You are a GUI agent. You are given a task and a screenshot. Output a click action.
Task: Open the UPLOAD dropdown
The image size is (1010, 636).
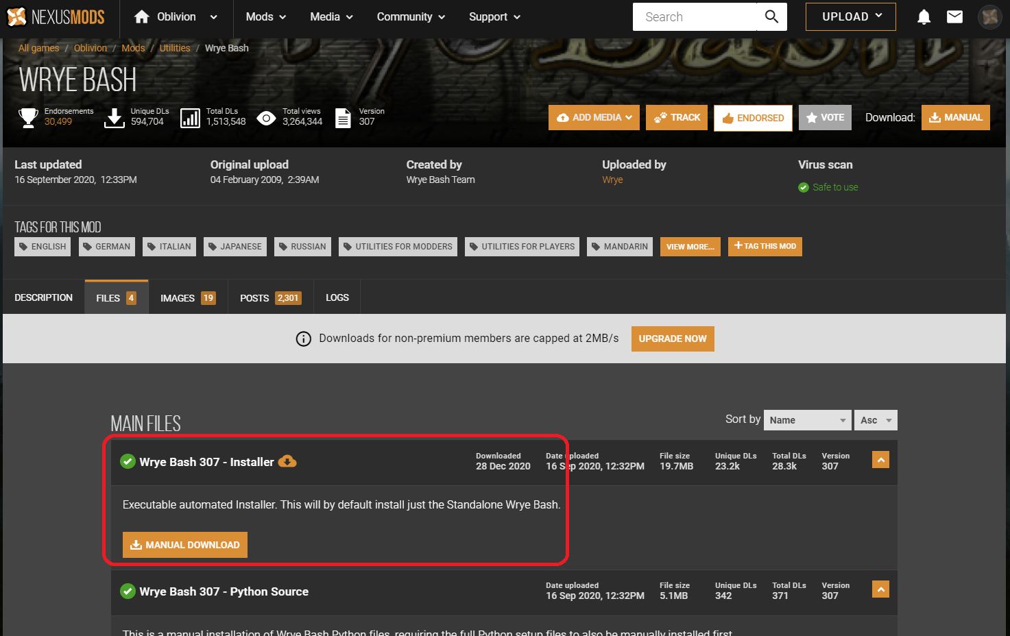coord(850,16)
